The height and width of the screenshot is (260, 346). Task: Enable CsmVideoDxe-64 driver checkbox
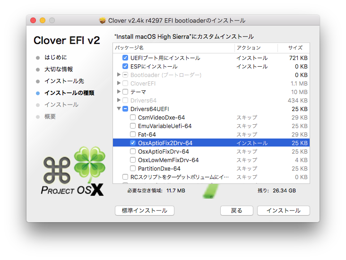pos(133,117)
